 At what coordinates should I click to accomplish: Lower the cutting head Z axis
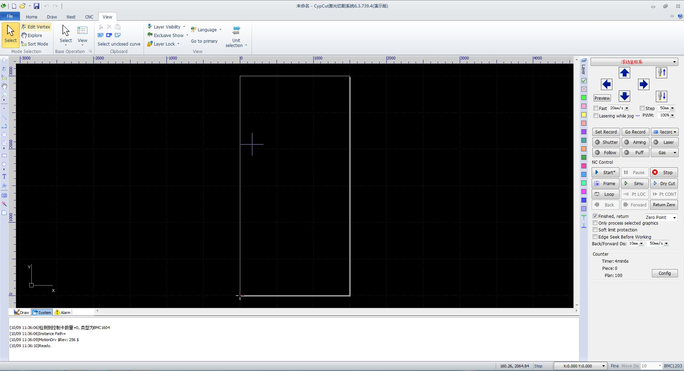tap(662, 96)
